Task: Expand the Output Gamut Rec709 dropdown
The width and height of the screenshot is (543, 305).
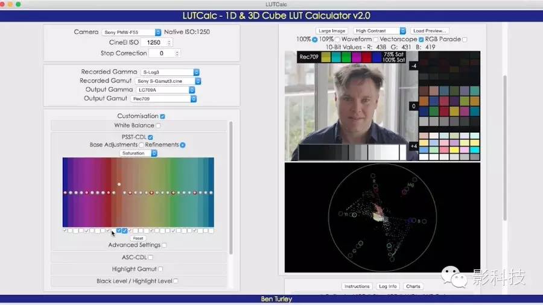Action: click(164, 99)
